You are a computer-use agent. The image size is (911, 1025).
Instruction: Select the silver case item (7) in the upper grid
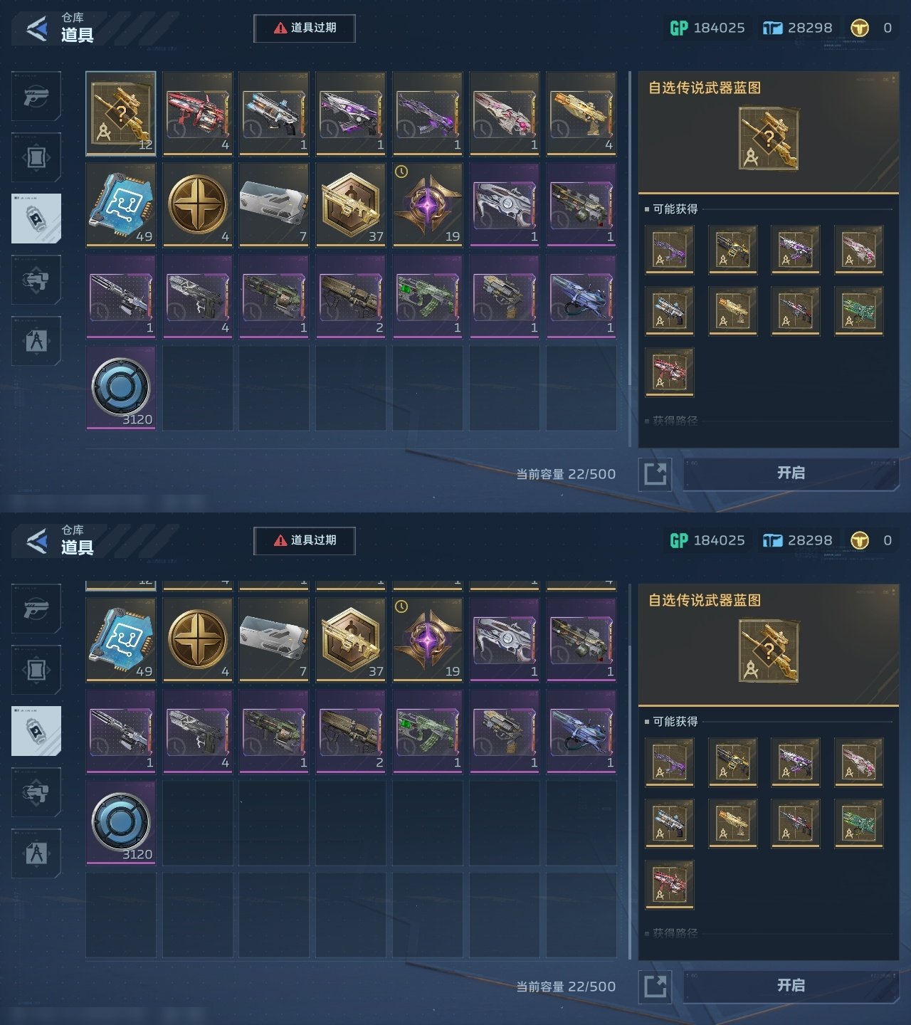tap(274, 205)
